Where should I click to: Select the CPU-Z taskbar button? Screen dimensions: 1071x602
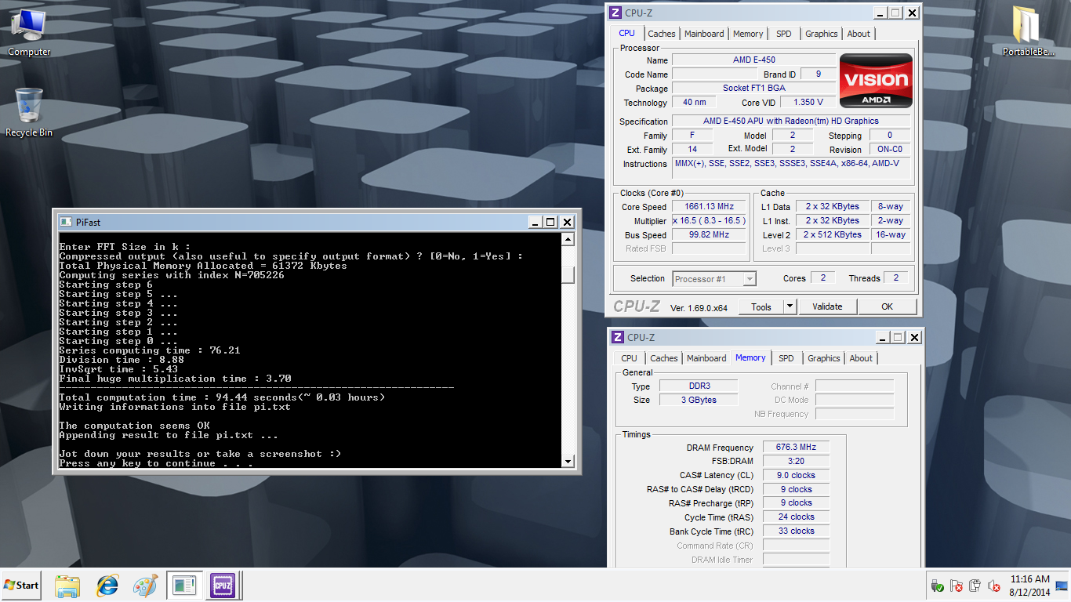coord(223,586)
